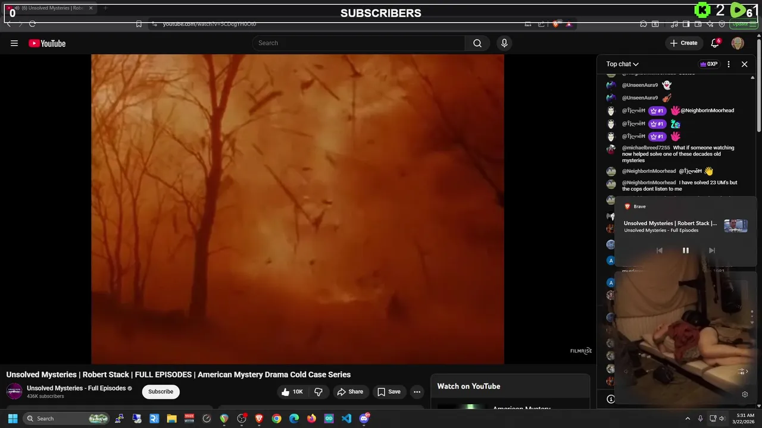
Task: Open the Windows Start menu
Action: (13, 418)
